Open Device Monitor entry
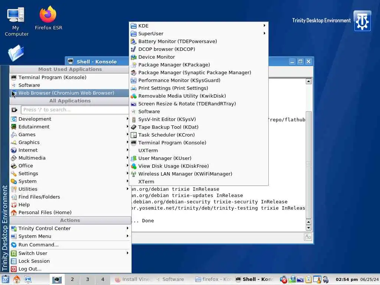 point(199,57)
